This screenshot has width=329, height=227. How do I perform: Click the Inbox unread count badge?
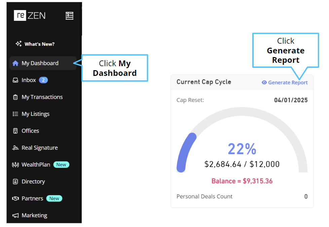43,80
